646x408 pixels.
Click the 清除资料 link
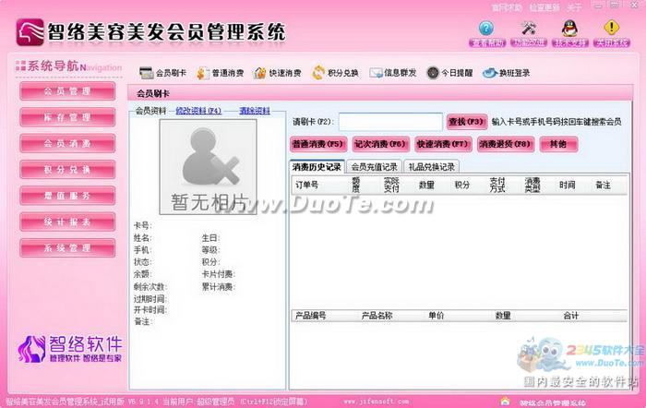click(x=255, y=111)
